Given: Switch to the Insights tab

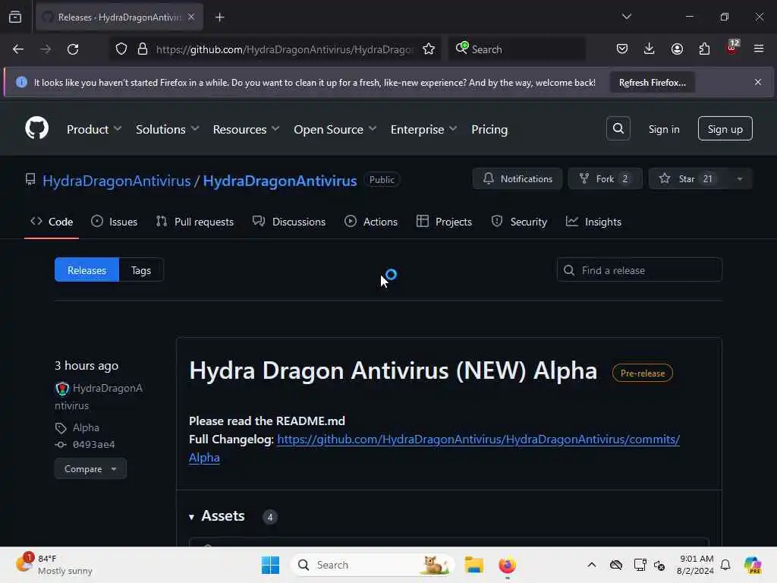Looking at the screenshot, I should [x=593, y=222].
